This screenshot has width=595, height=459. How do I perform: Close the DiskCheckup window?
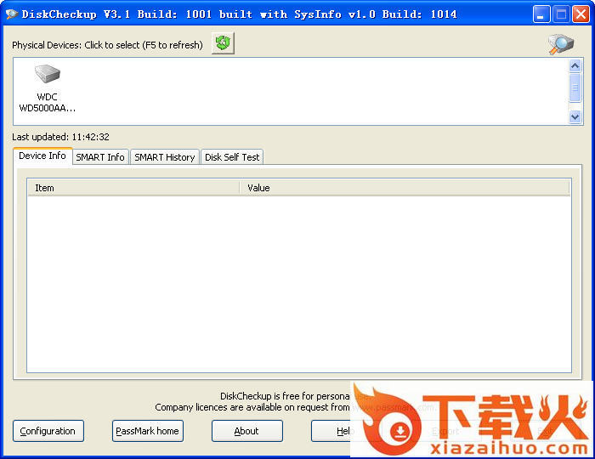(x=581, y=14)
